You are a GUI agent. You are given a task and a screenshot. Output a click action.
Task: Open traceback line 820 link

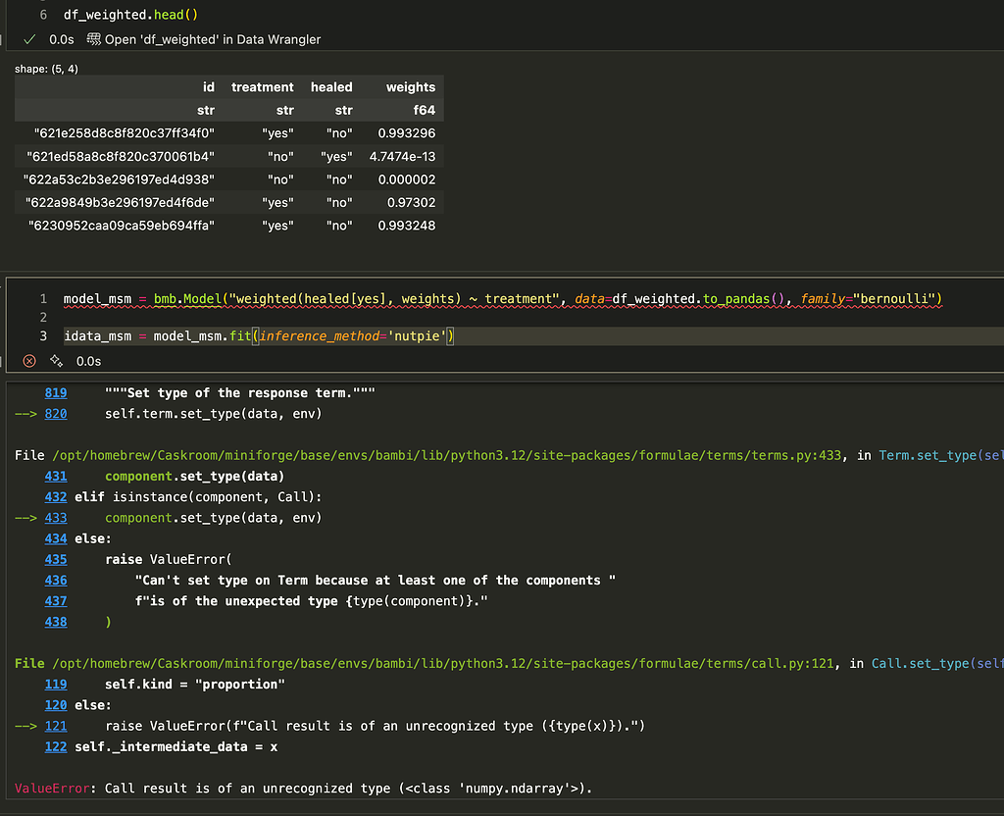point(56,414)
